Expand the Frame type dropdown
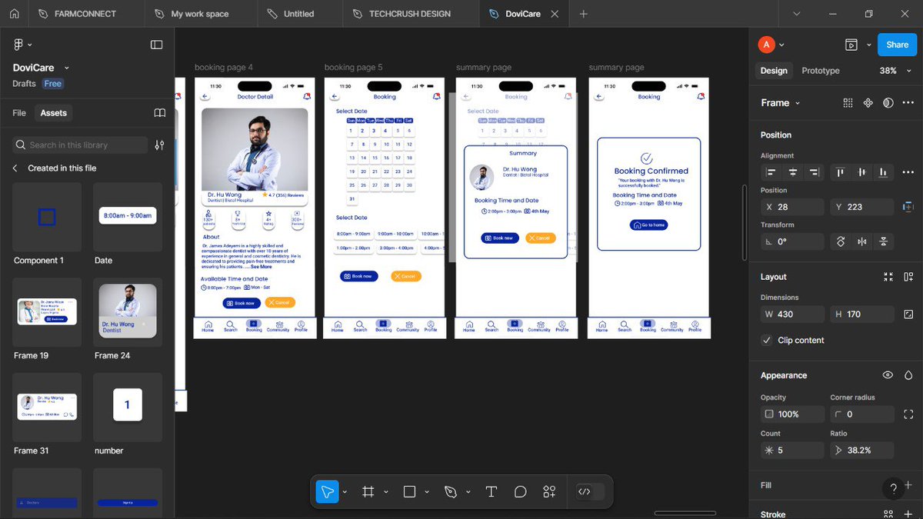The height and width of the screenshot is (519, 923). tap(798, 103)
